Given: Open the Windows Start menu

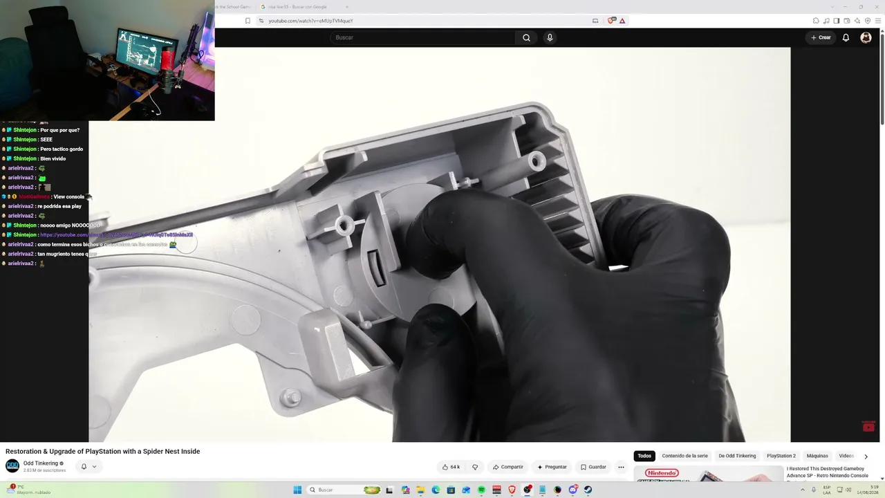Looking at the screenshot, I should tap(297, 490).
